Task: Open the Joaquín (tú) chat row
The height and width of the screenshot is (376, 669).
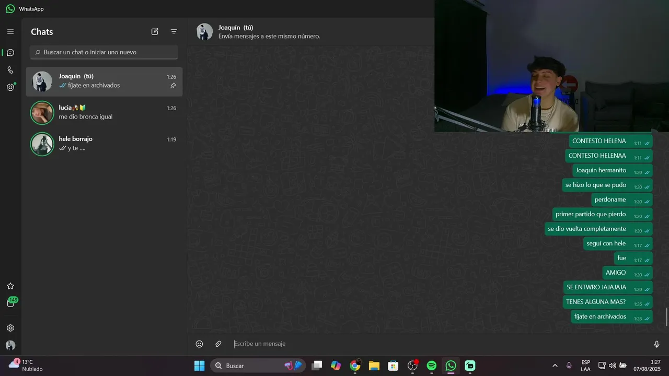Action: click(104, 81)
